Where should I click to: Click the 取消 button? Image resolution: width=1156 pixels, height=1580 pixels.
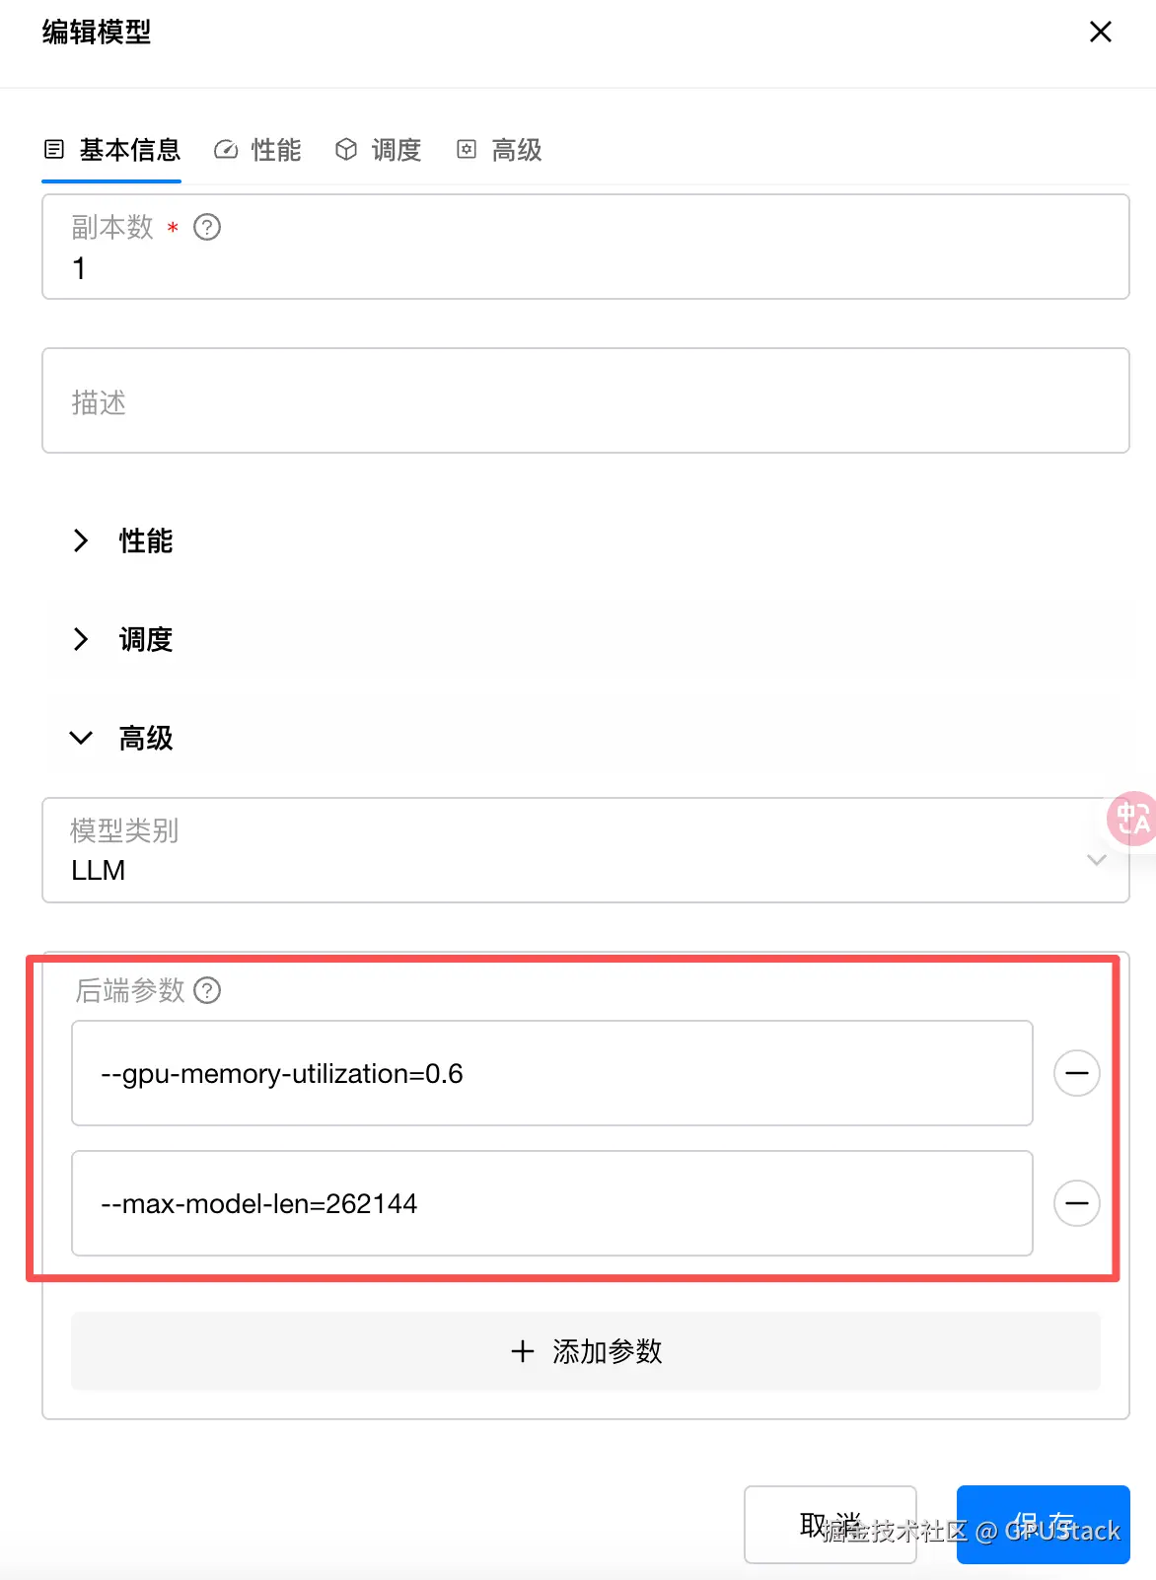click(830, 1525)
